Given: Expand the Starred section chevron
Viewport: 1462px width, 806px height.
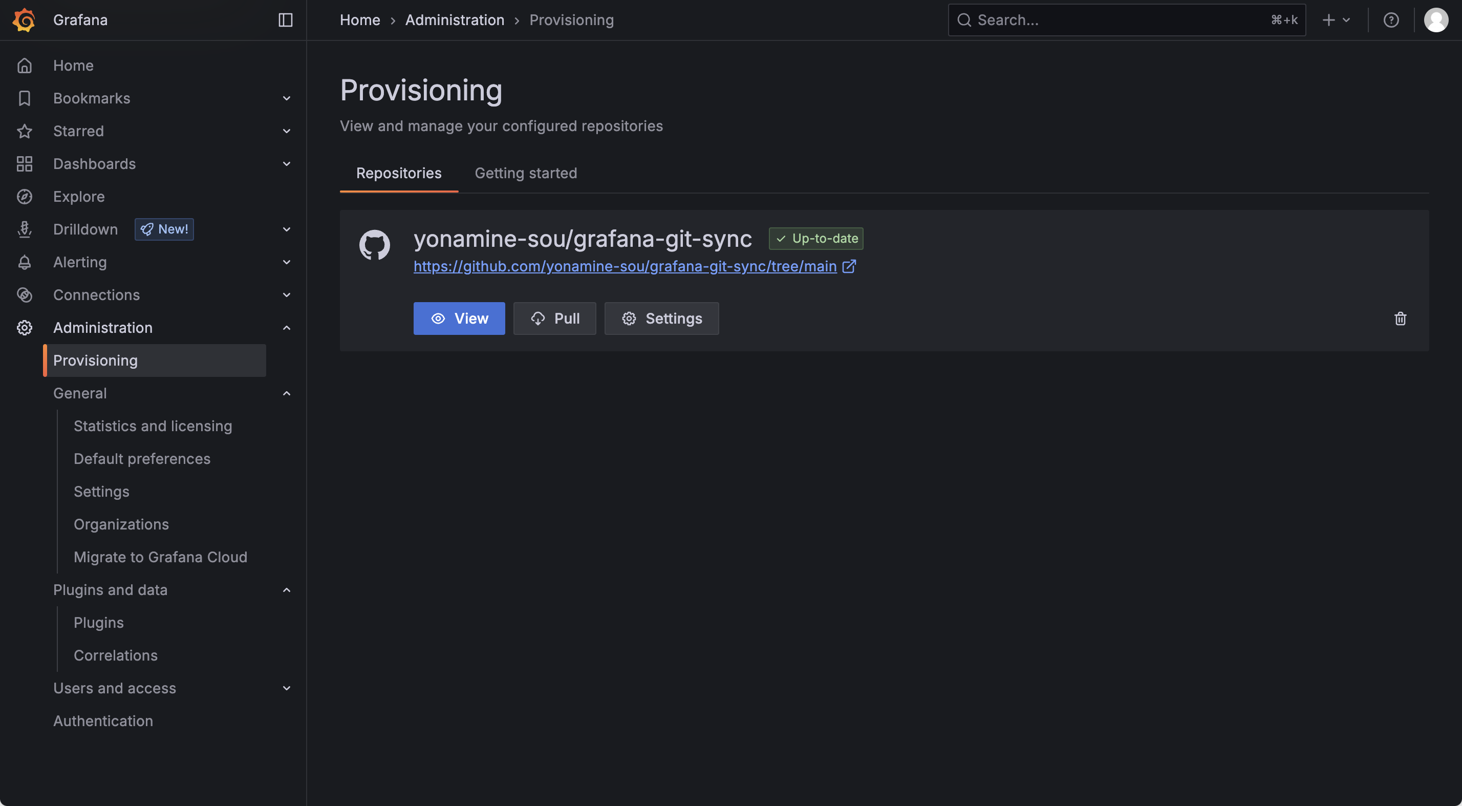Looking at the screenshot, I should [x=287, y=131].
